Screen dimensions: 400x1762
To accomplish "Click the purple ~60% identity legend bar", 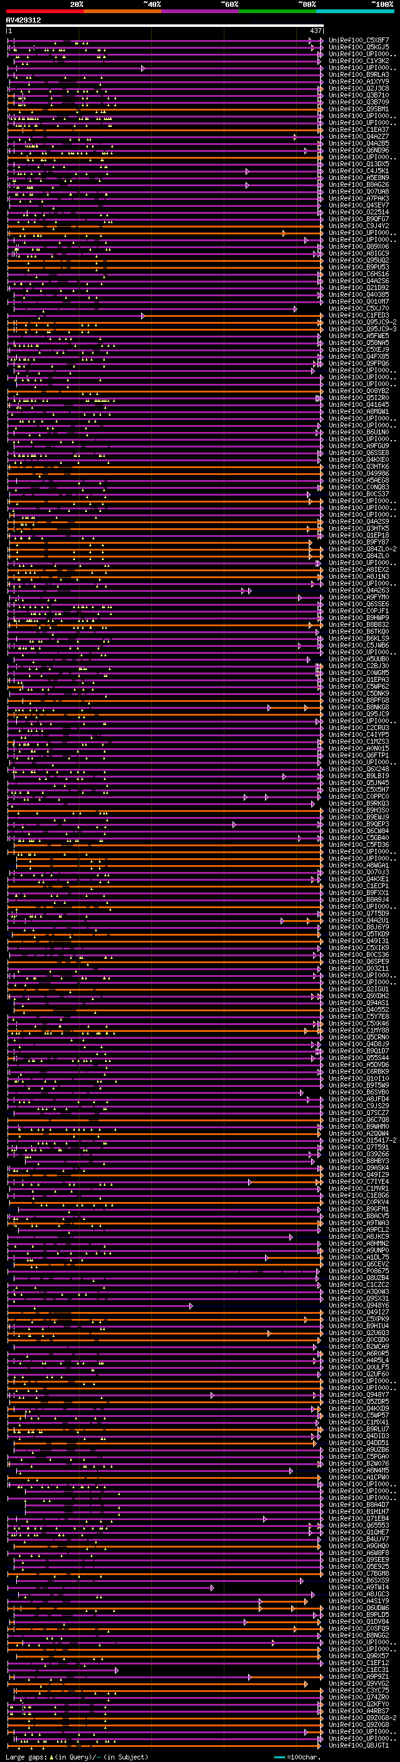I will pyautogui.click(x=201, y=11).
